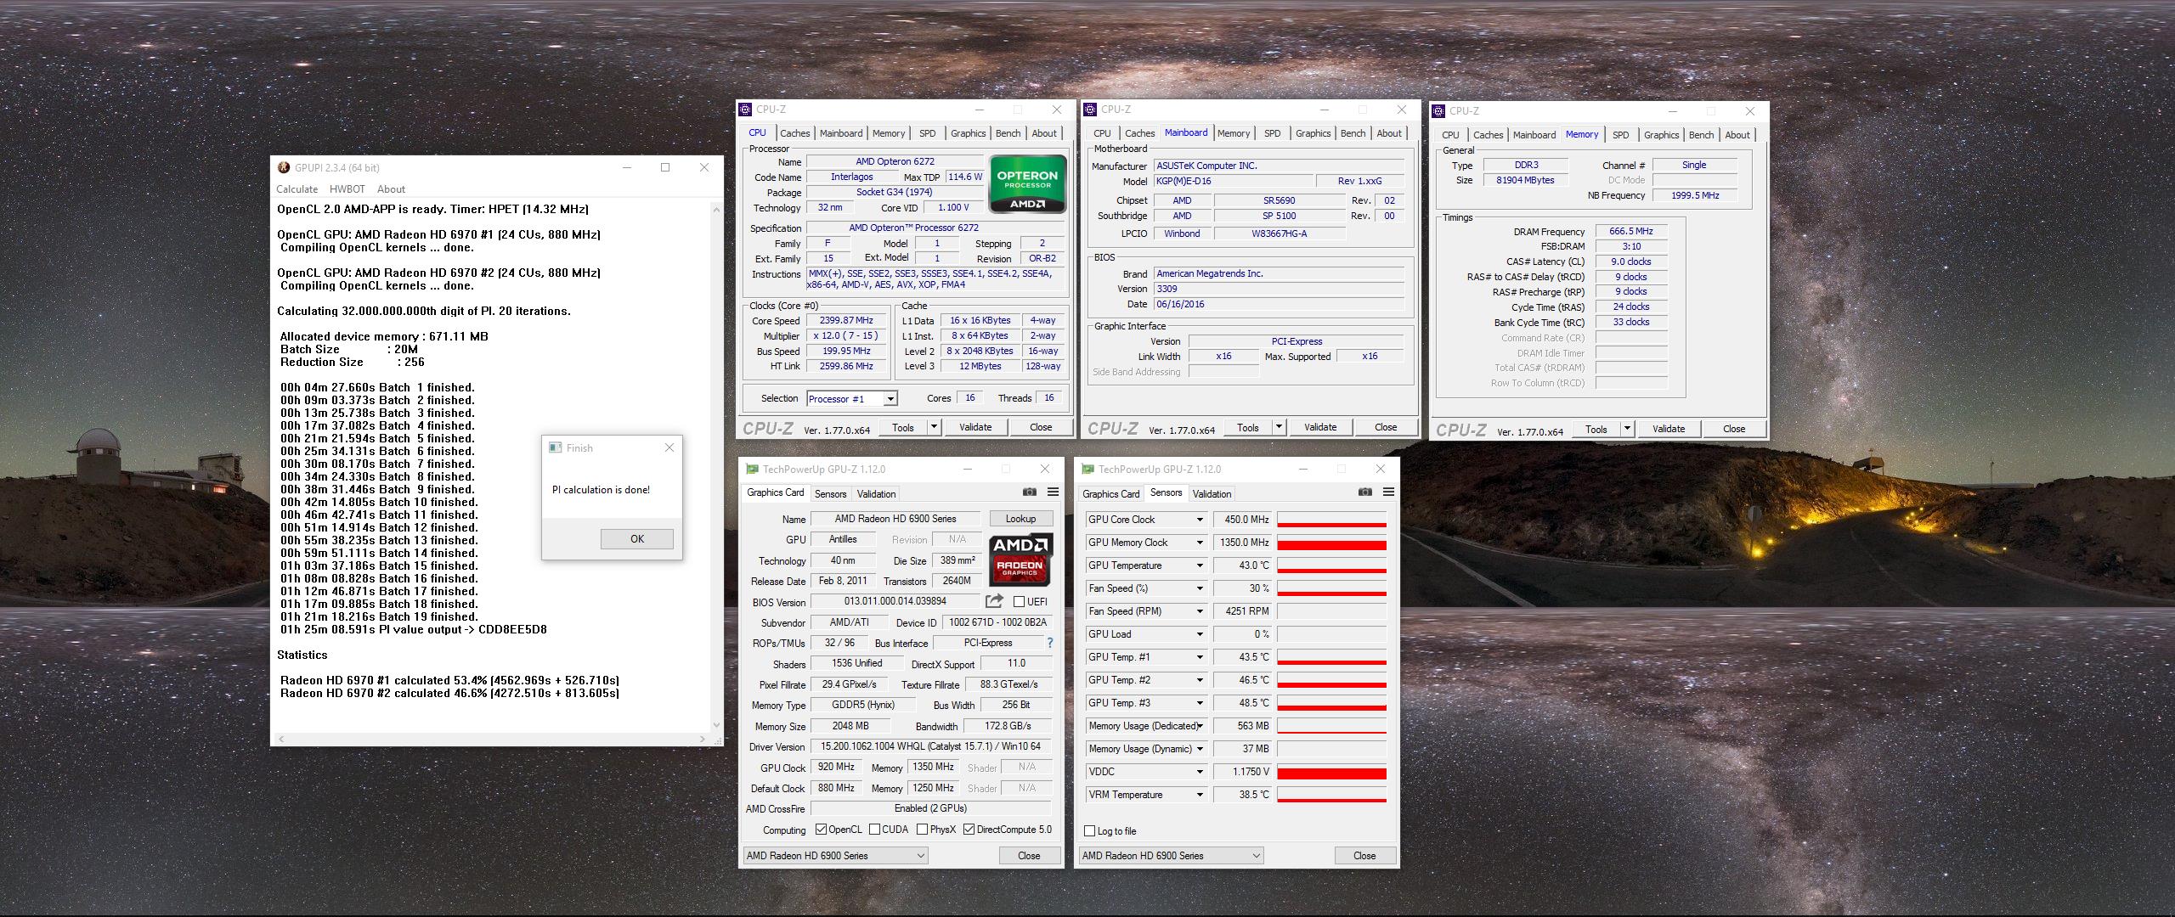The width and height of the screenshot is (2175, 917).
Task: Close the Finish dialog with X
Action: point(669,448)
